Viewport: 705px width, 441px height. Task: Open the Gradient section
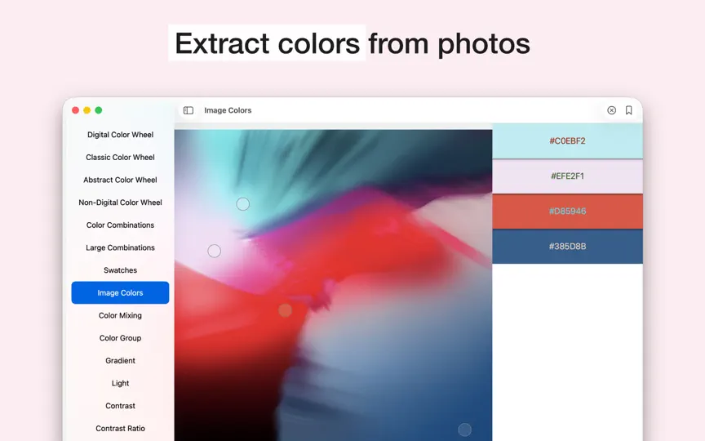click(x=120, y=360)
